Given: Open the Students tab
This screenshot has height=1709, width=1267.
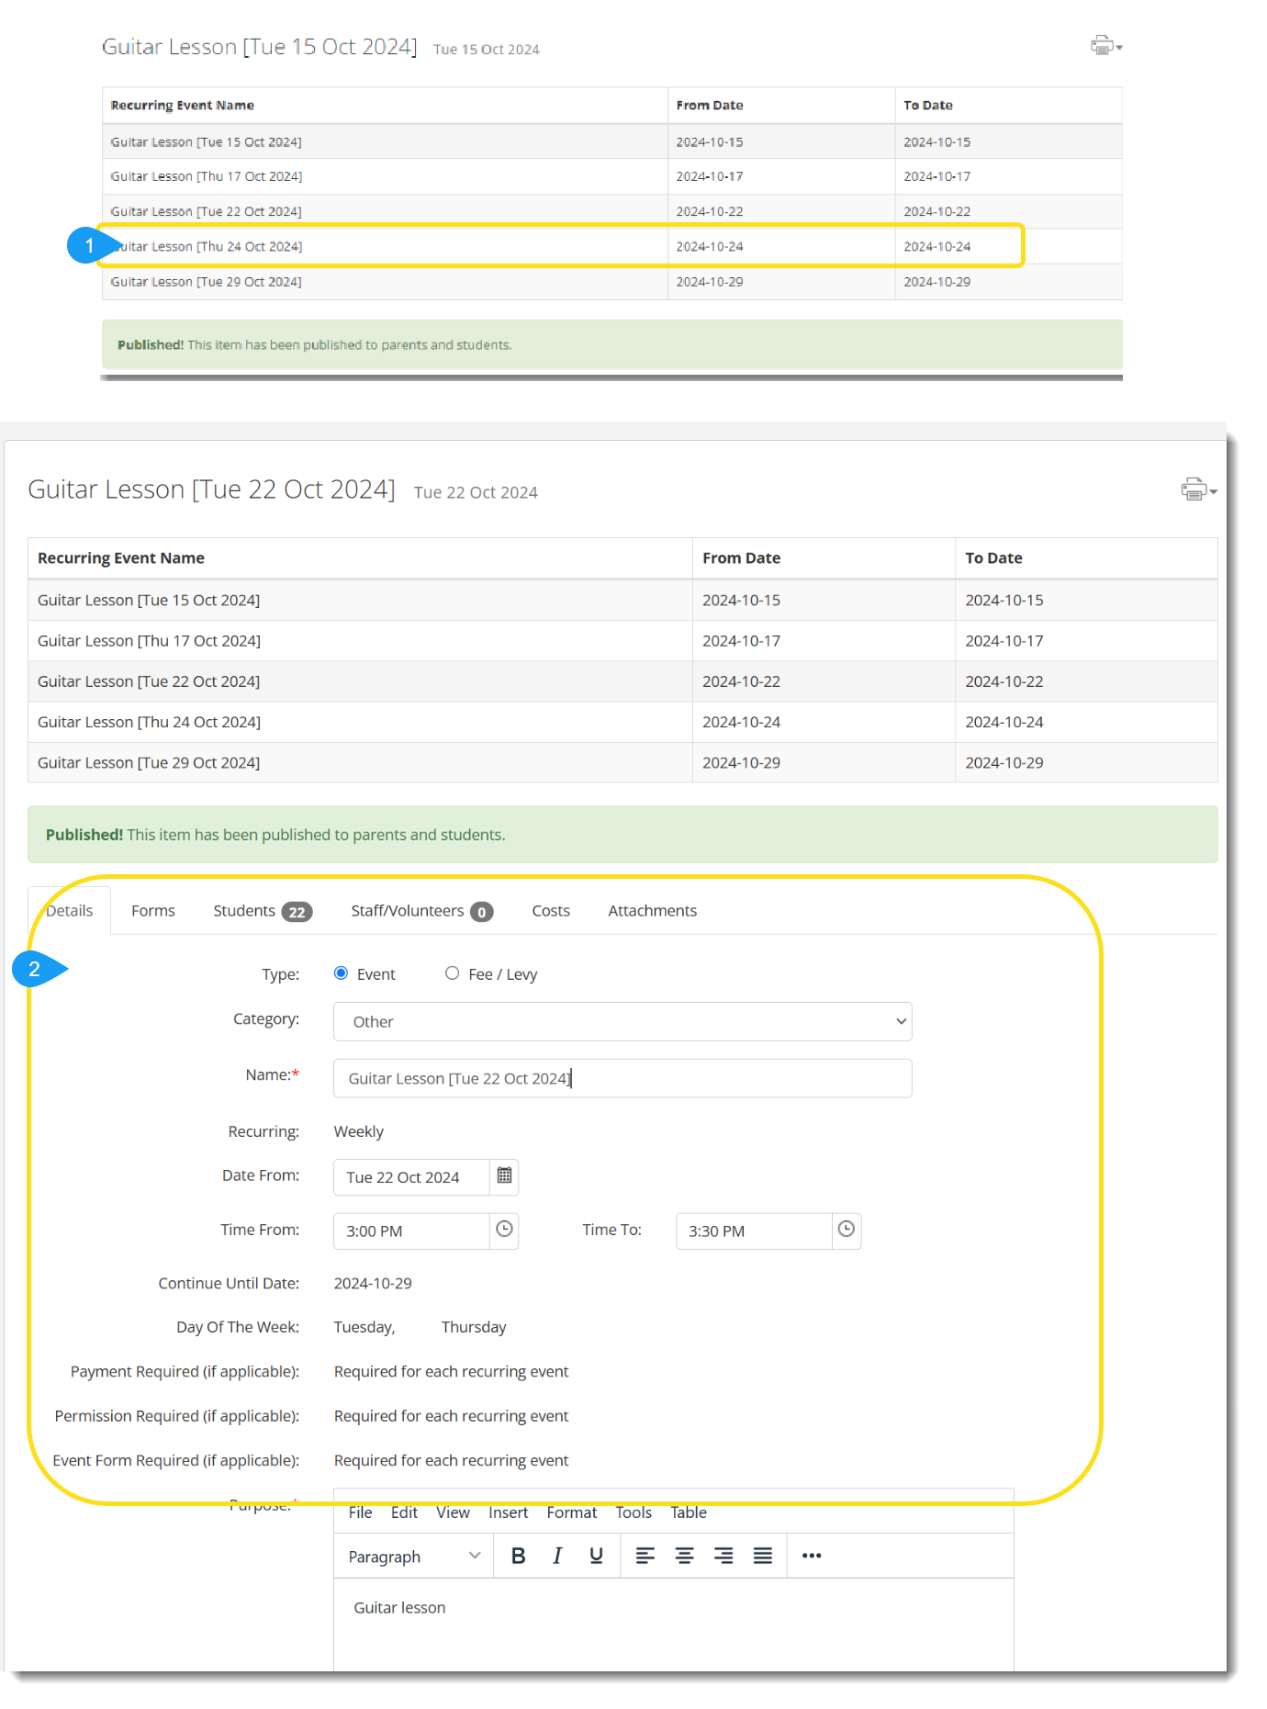Looking at the screenshot, I should point(263,910).
